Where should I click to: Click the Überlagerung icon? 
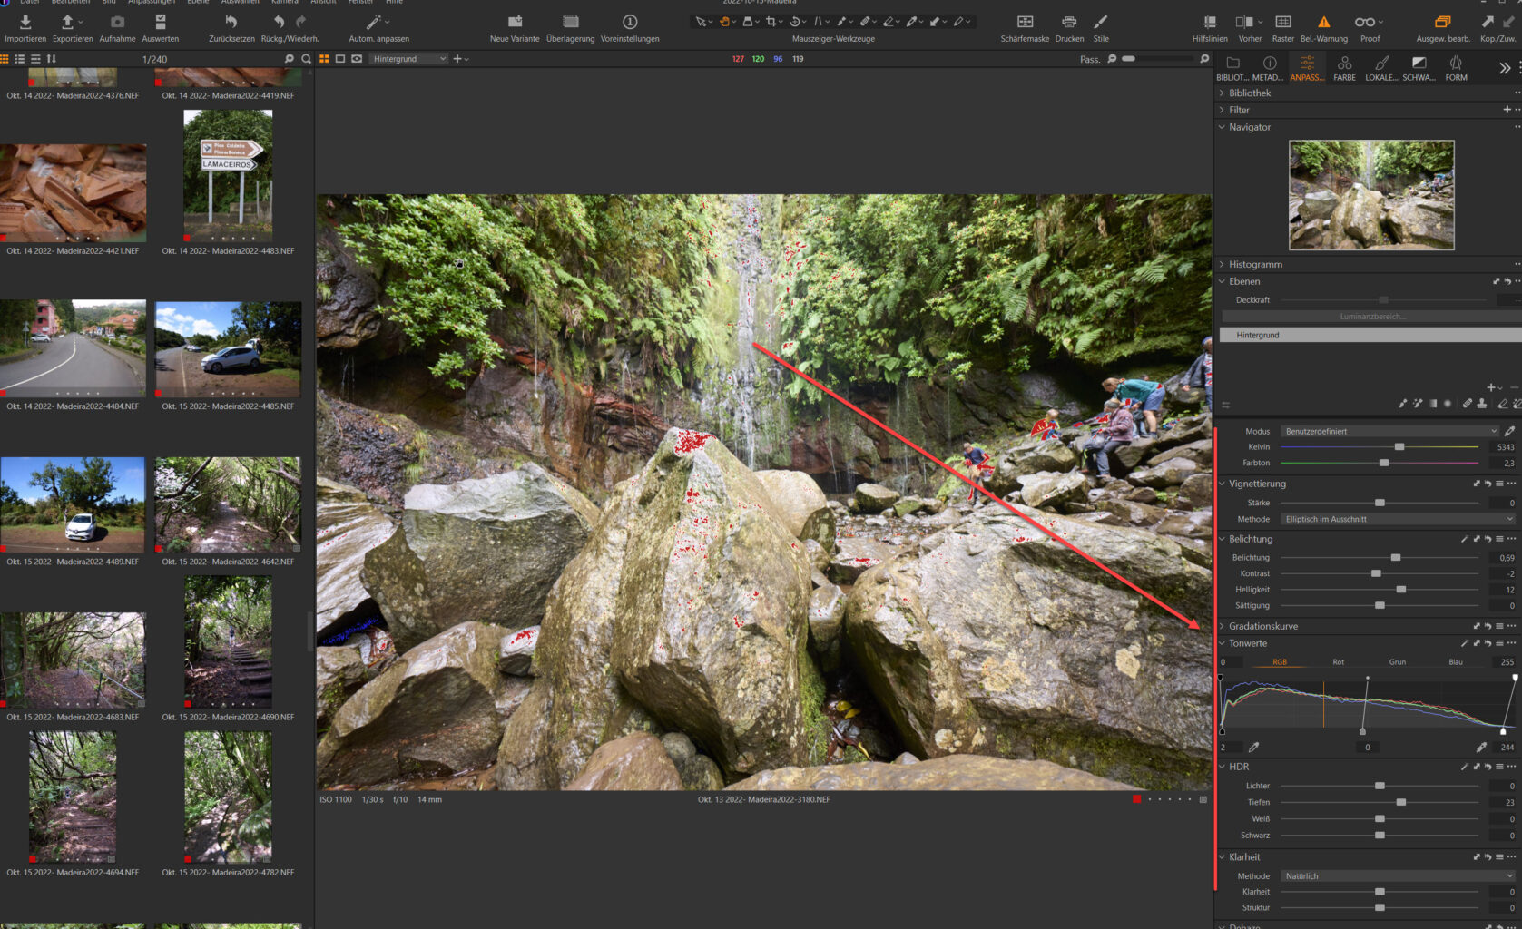coord(570,22)
